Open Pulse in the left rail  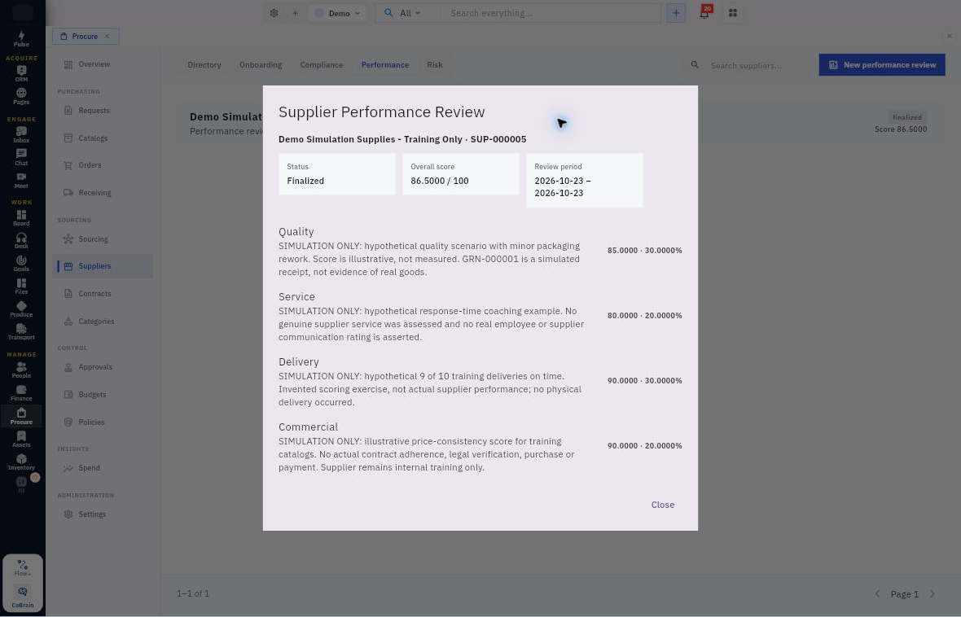[21, 38]
